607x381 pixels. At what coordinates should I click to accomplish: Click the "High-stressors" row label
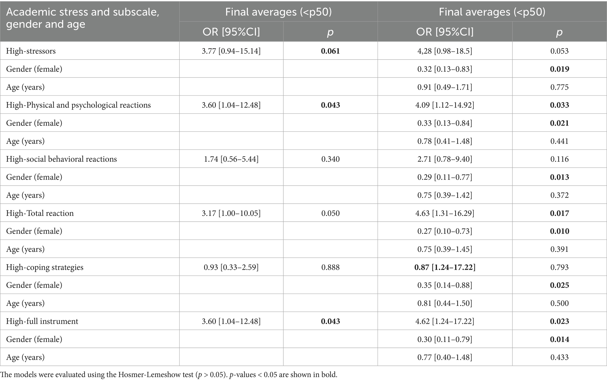(31, 51)
